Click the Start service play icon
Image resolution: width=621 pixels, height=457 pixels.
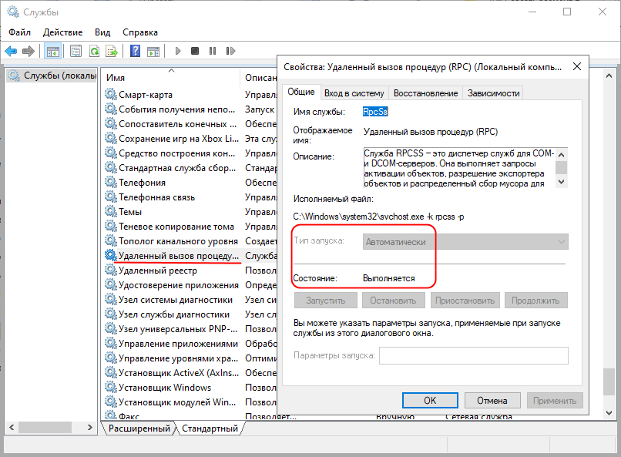(x=178, y=52)
